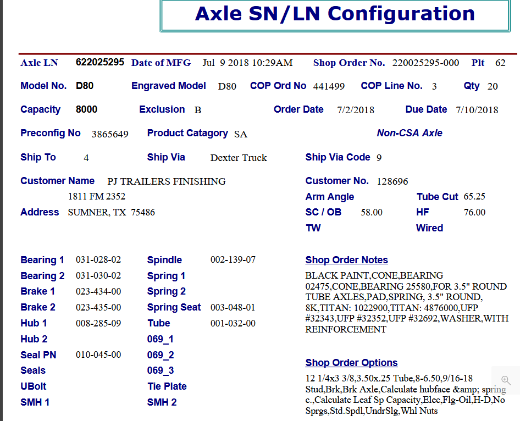Click the Tube Cut value 65.25
The width and height of the screenshot is (520, 421).
(474, 197)
